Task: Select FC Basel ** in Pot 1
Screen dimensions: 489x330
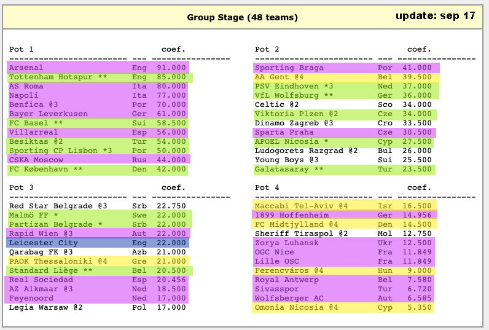Action: [x=98, y=123]
